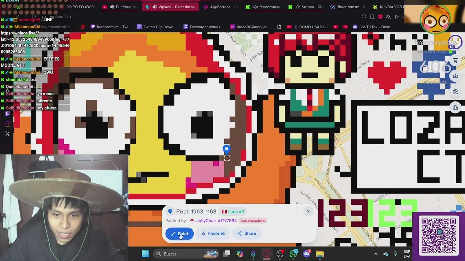The height and width of the screenshot is (261, 465).
Task: Click the Lima #2 region label
Action: [x=233, y=212]
